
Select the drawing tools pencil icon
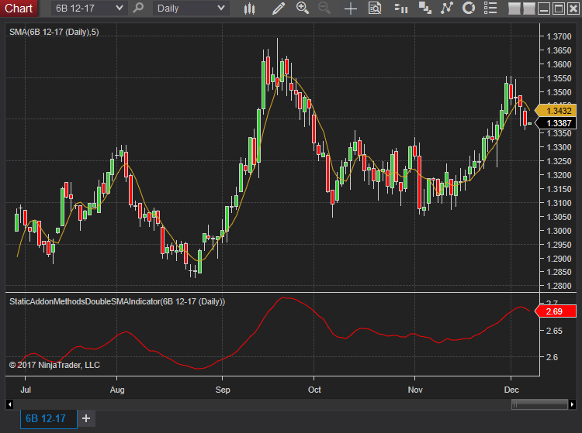279,9
